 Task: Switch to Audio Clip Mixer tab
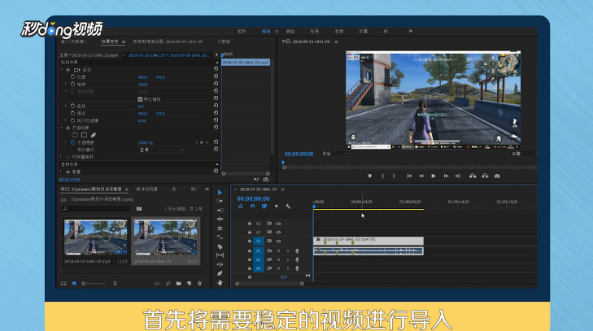point(168,41)
